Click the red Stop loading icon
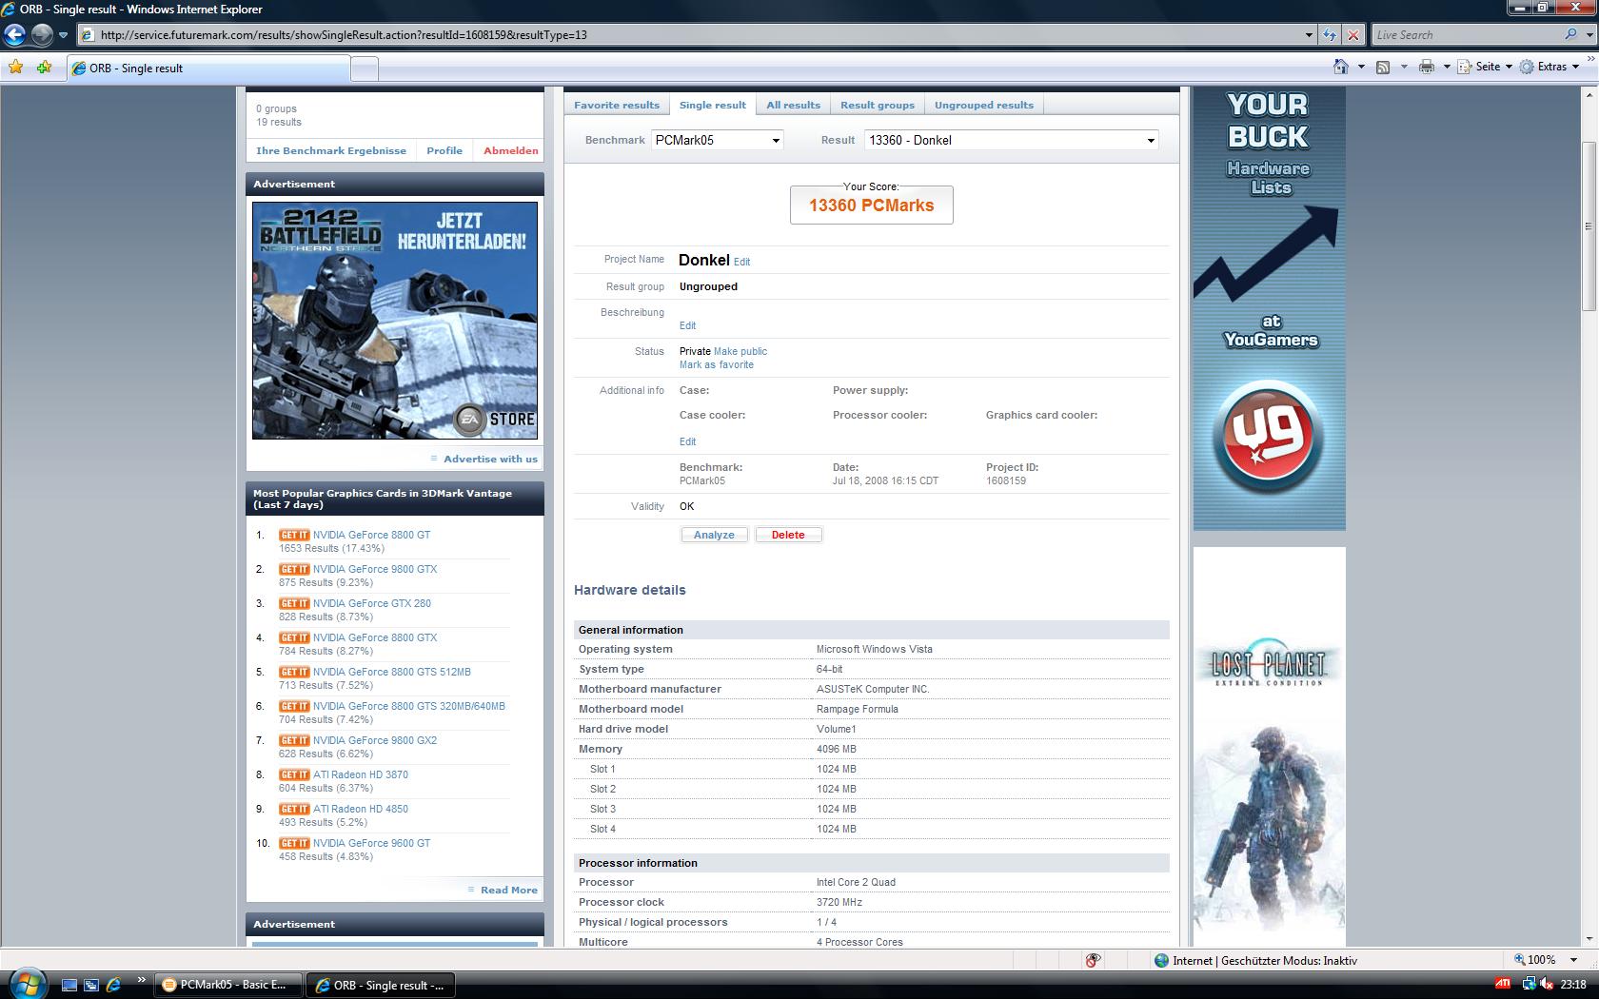 click(1352, 35)
